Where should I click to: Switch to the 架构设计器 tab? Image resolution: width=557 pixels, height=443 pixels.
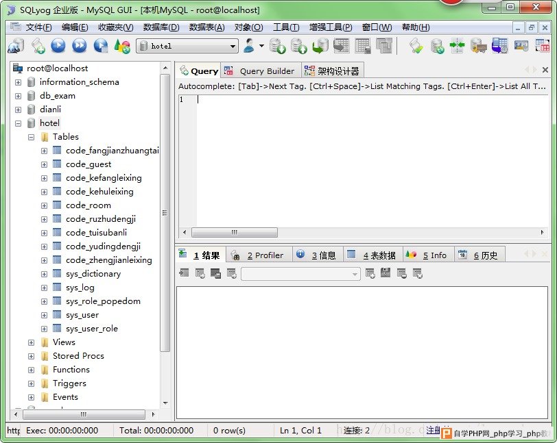pyautogui.click(x=332, y=71)
